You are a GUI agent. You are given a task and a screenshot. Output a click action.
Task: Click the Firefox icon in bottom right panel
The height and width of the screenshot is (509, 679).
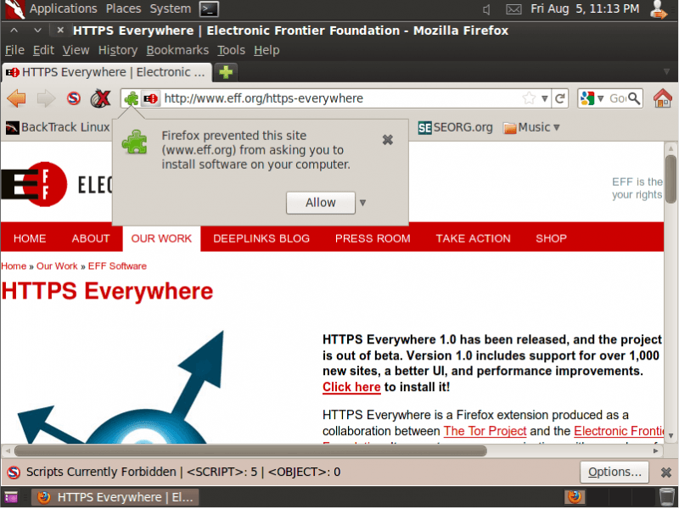click(x=575, y=497)
